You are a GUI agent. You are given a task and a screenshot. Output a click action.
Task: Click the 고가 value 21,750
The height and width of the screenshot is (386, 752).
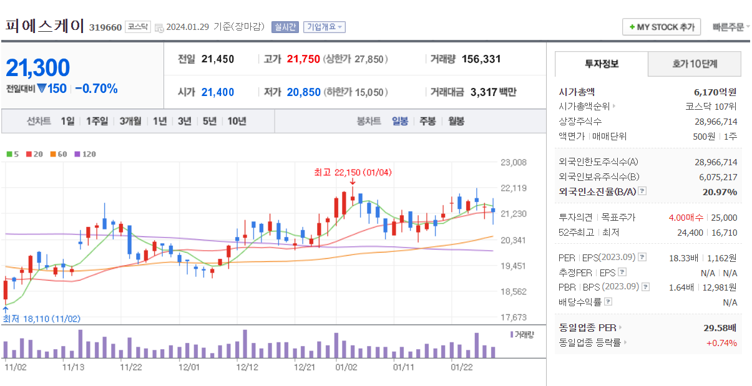click(x=303, y=59)
